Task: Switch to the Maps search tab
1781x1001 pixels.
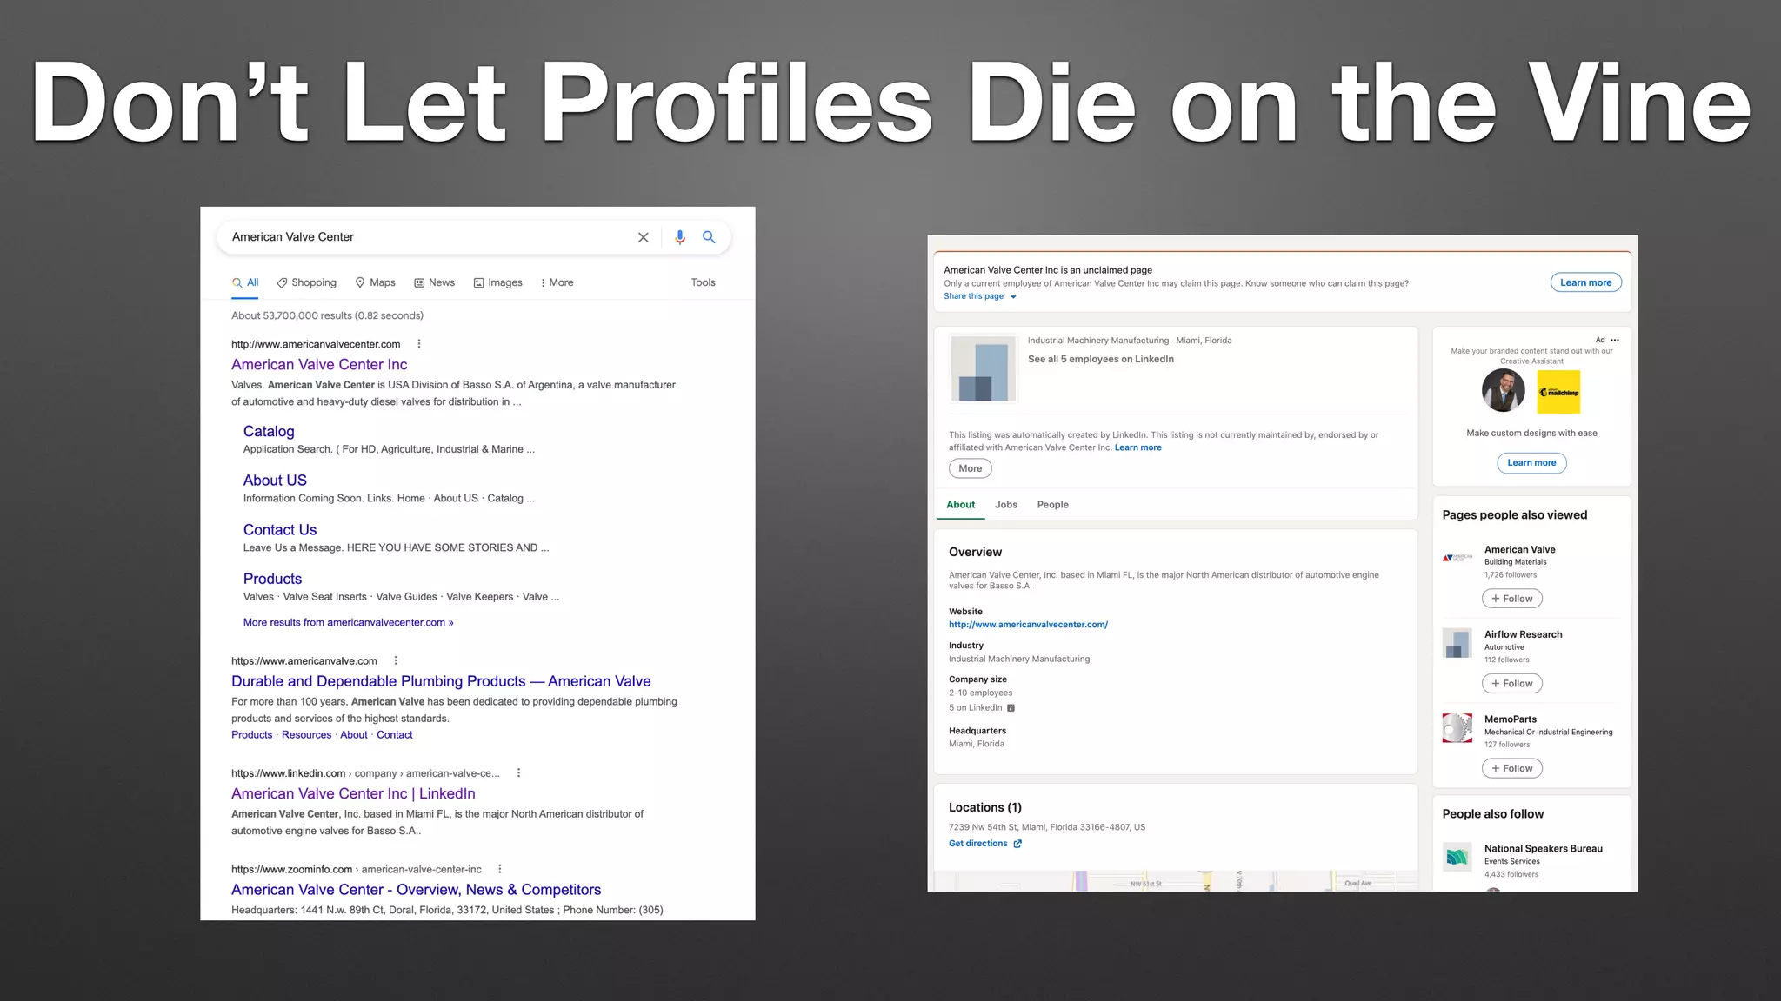Action: 375,282
